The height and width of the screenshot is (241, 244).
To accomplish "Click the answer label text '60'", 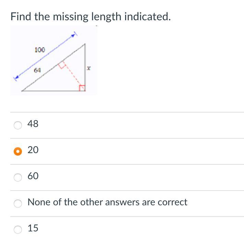I will (x=33, y=176).
